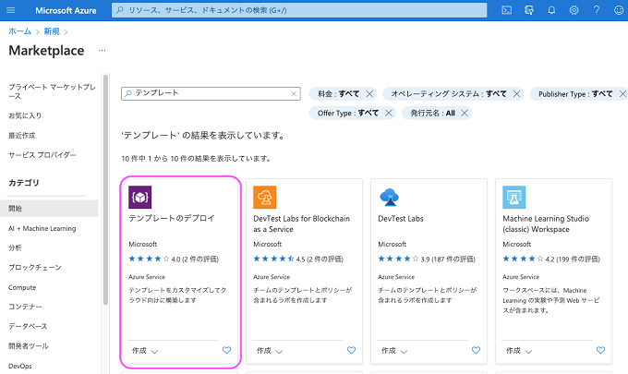This screenshot has height=374, width=628.
Task: Select the 分析 category
Action: coord(15,247)
